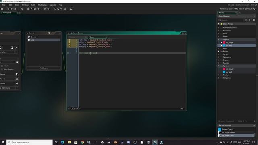Expand the Quick Access folder
The height and width of the screenshot is (145, 258).
(x=218, y=24)
